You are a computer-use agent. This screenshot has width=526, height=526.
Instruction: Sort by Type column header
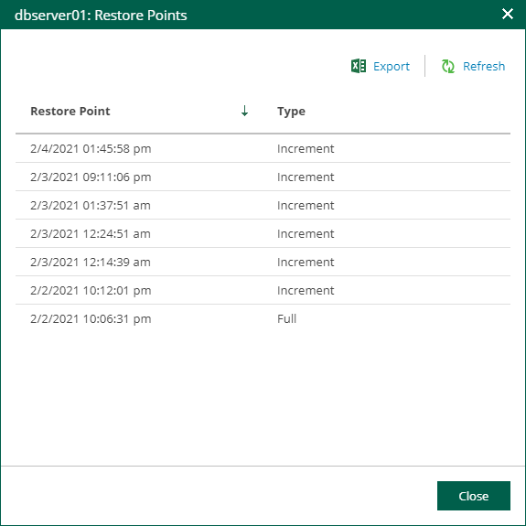coord(291,111)
